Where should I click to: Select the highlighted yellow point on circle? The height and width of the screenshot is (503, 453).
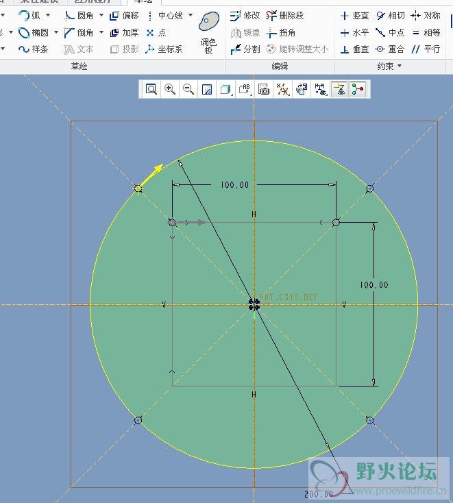coord(138,188)
